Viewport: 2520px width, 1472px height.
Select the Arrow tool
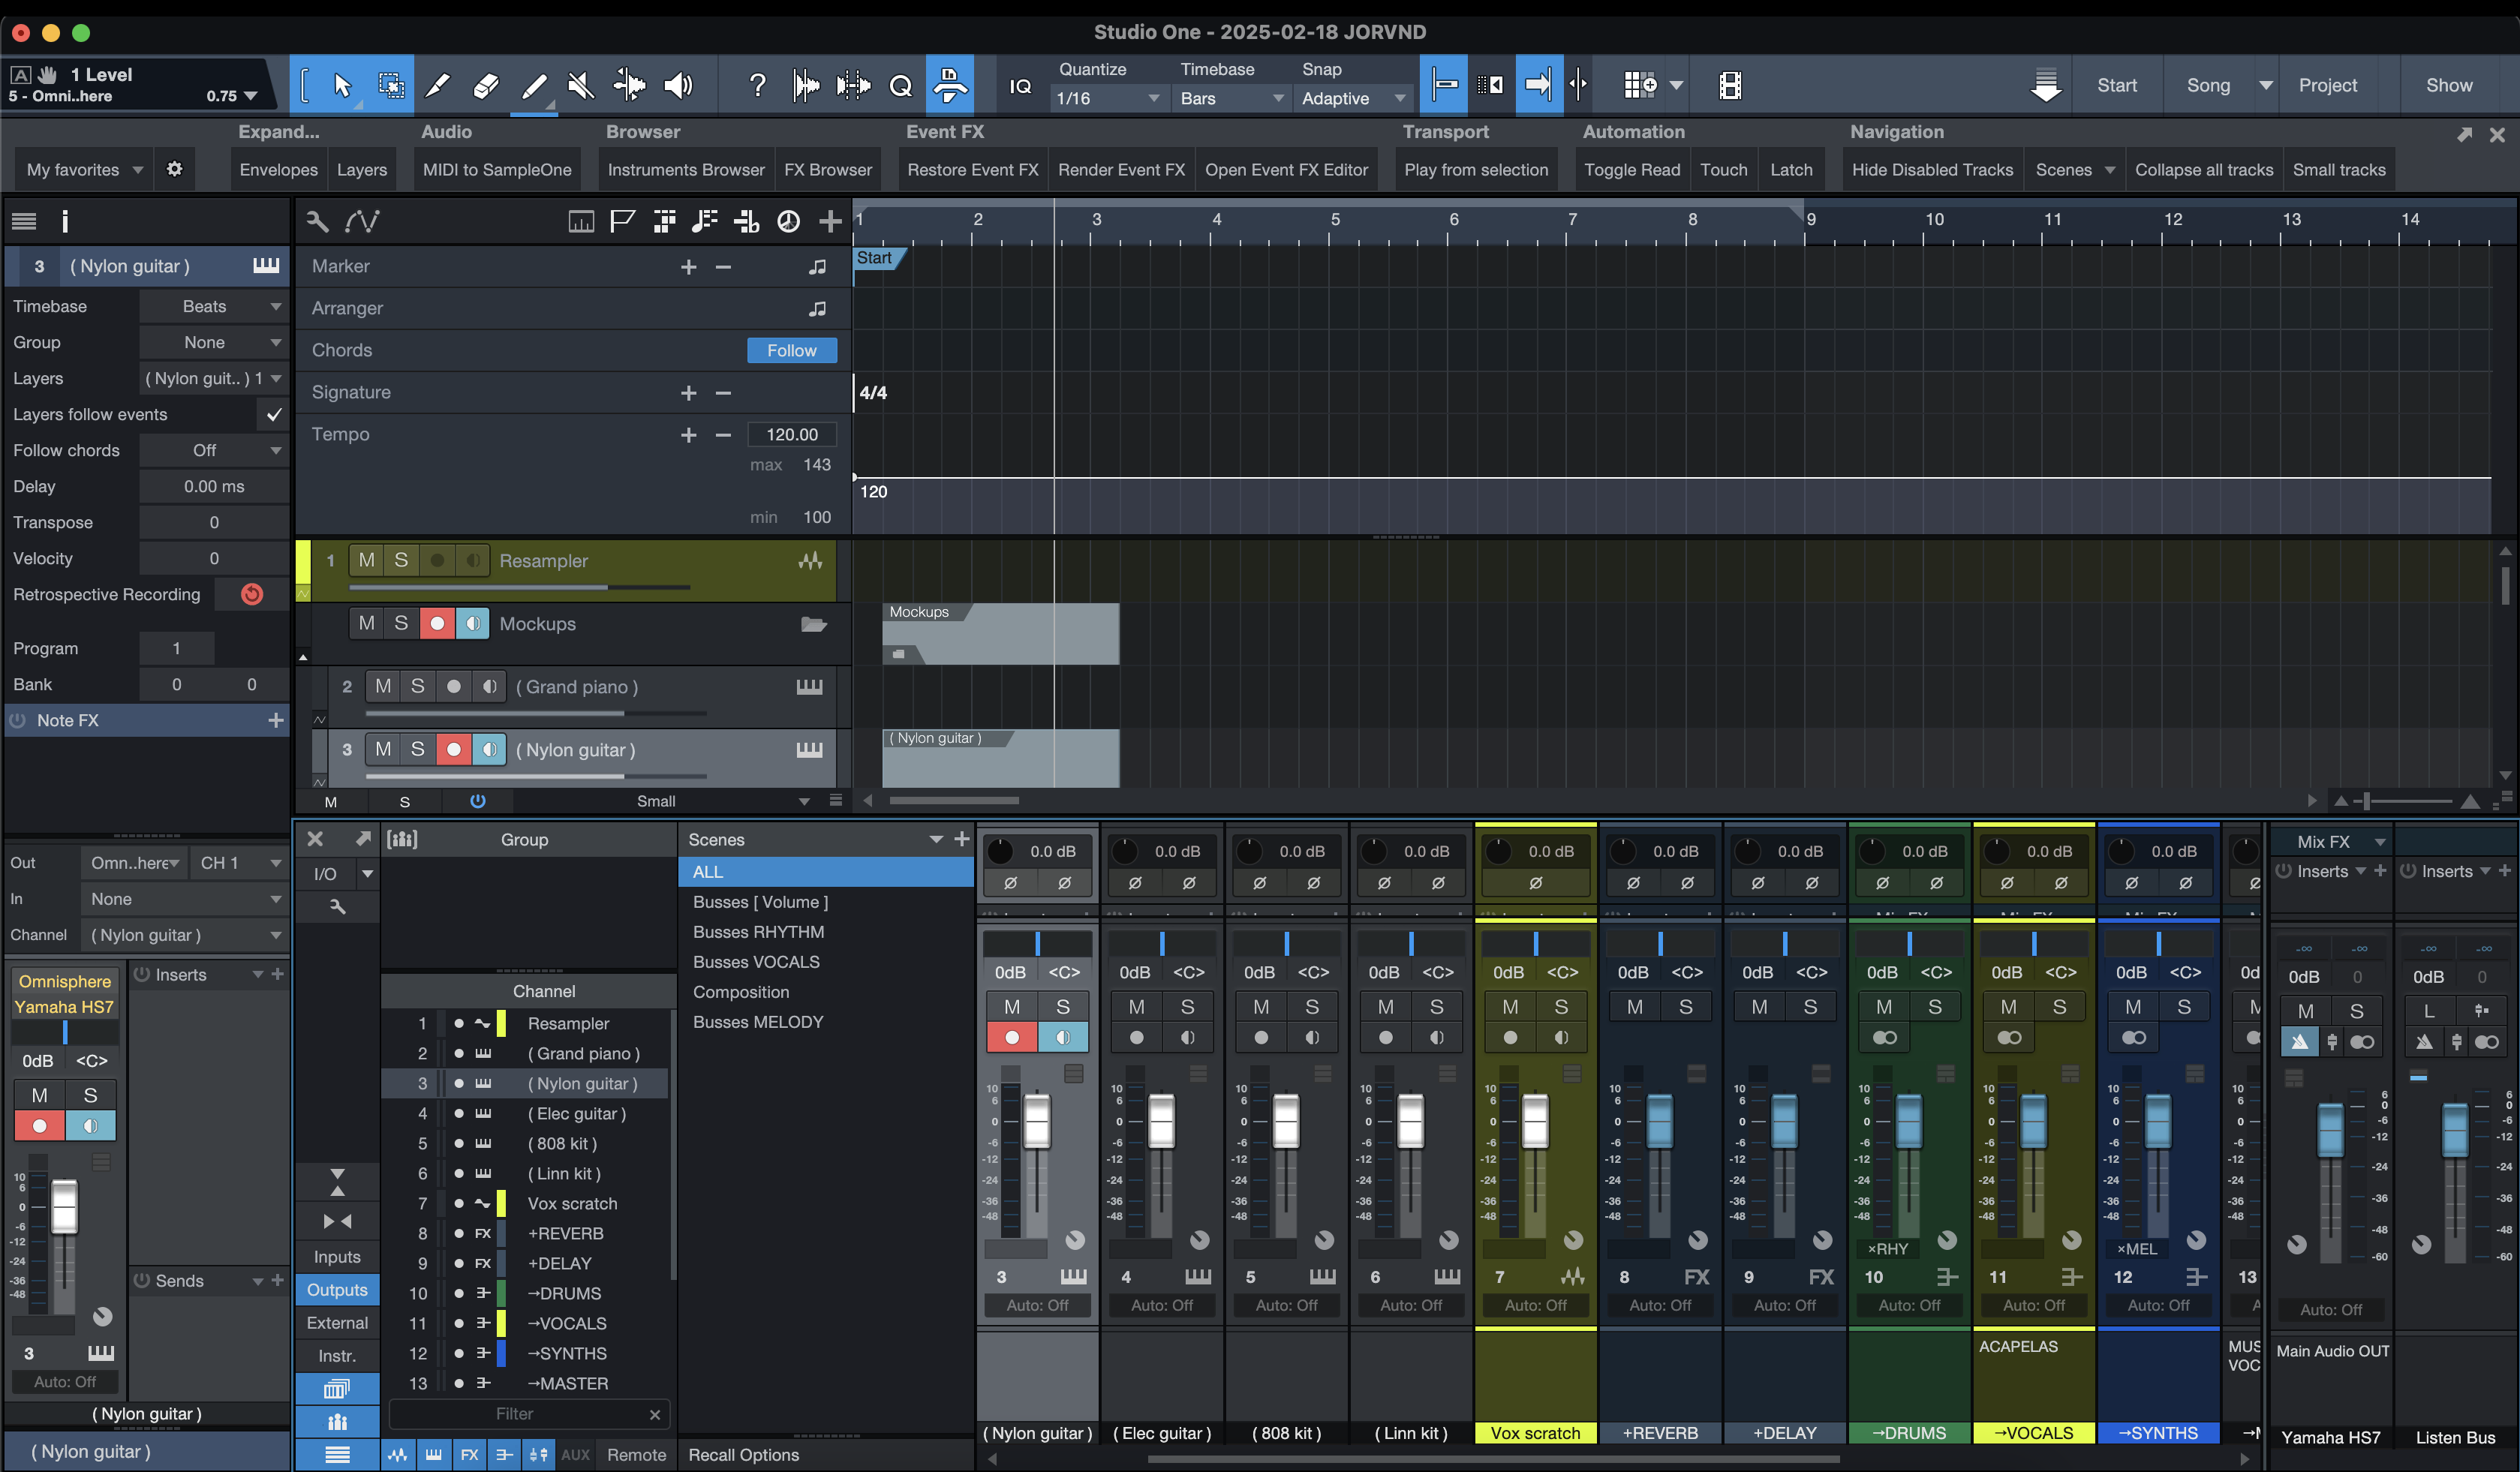pyautogui.click(x=342, y=85)
